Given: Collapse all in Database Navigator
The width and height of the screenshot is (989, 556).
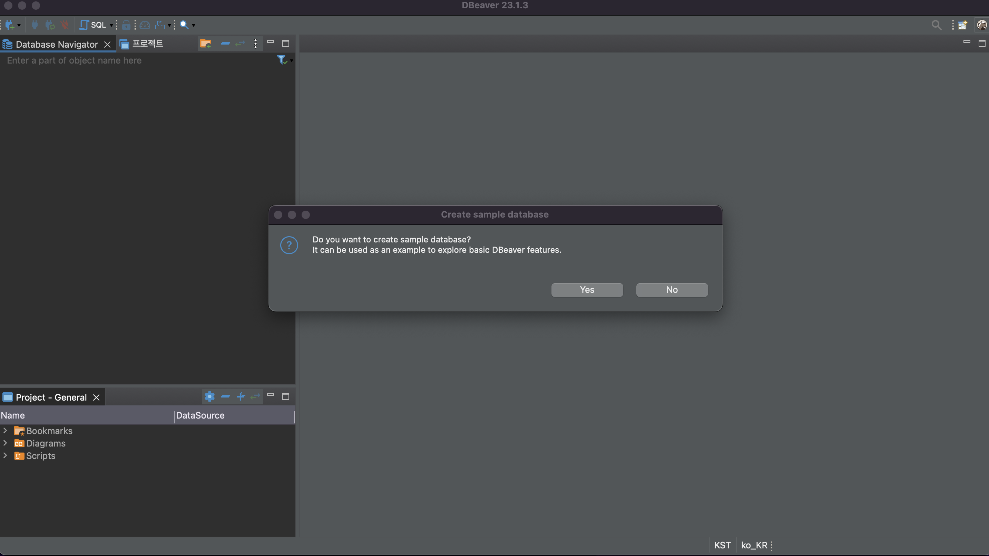Looking at the screenshot, I should point(225,44).
